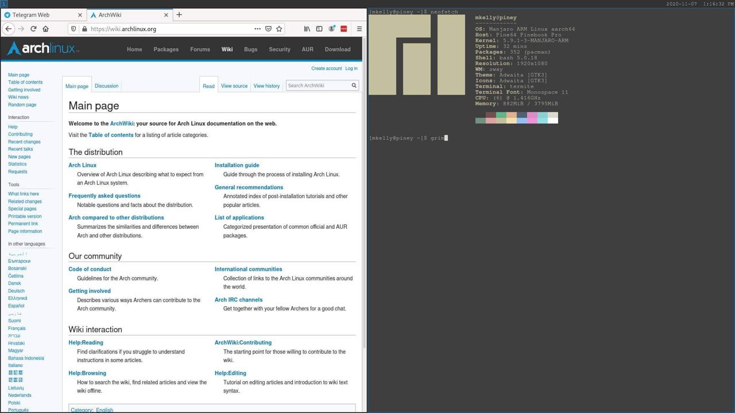The width and height of the screenshot is (735, 413).
Task: Open page actions three-dot menu
Action: (x=257, y=29)
